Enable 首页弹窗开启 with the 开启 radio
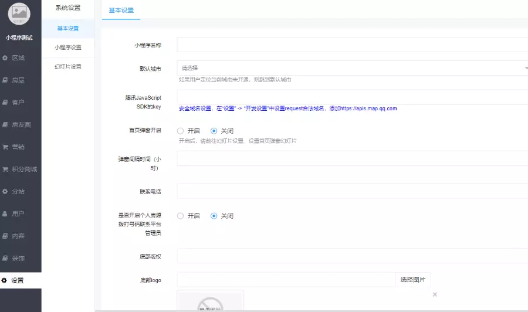The height and width of the screenshot is (312, 528). tap(181, 131)
